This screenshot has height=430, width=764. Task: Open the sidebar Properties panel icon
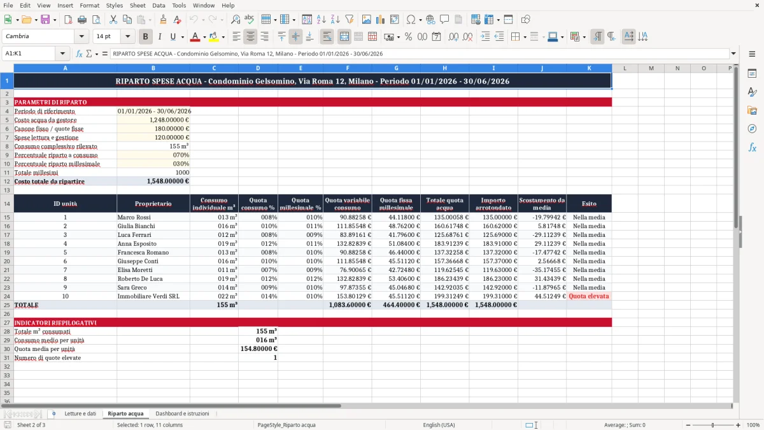(x=752, y=74)
